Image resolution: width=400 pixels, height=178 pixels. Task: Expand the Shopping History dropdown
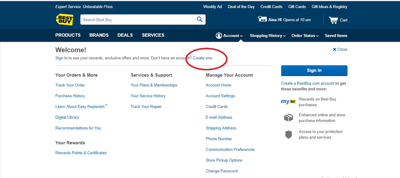pos(268,35)
